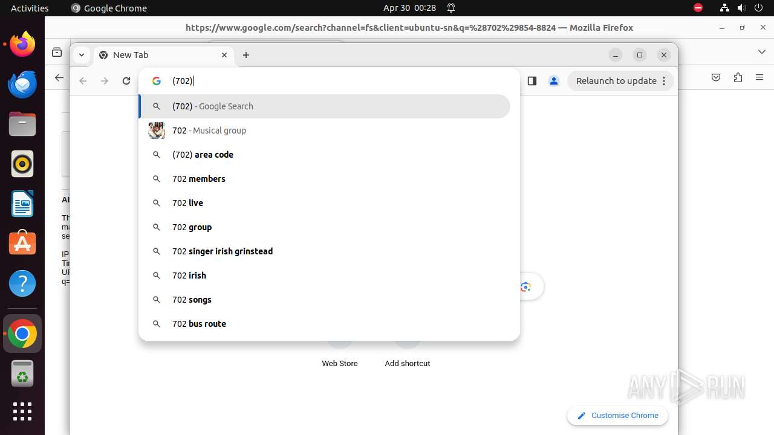This screenshot has width=774, height=435.
Task: Open Activities overview
Action: point(30,8)
